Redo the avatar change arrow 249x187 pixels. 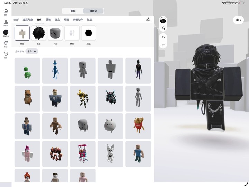[x=163, y=45]
